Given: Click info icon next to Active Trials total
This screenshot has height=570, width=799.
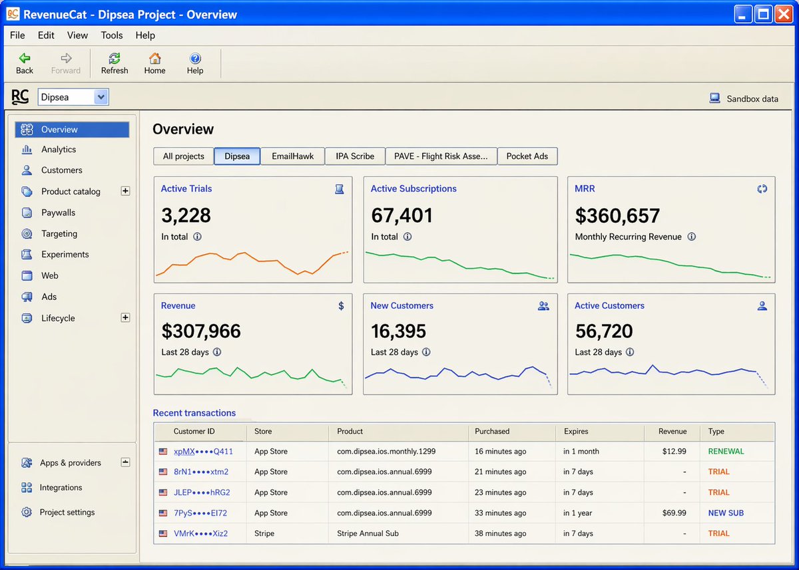Looking at the screenshot, I should (x=198, y=237).
